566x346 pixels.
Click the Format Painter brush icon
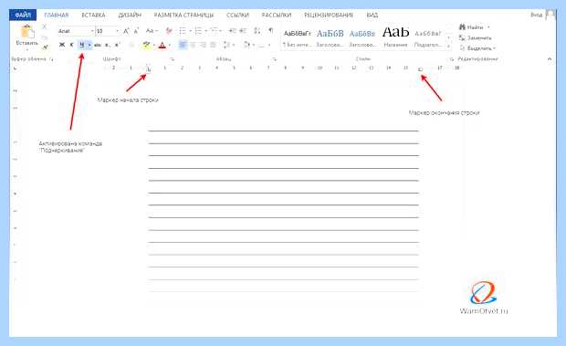coord(45,47)
